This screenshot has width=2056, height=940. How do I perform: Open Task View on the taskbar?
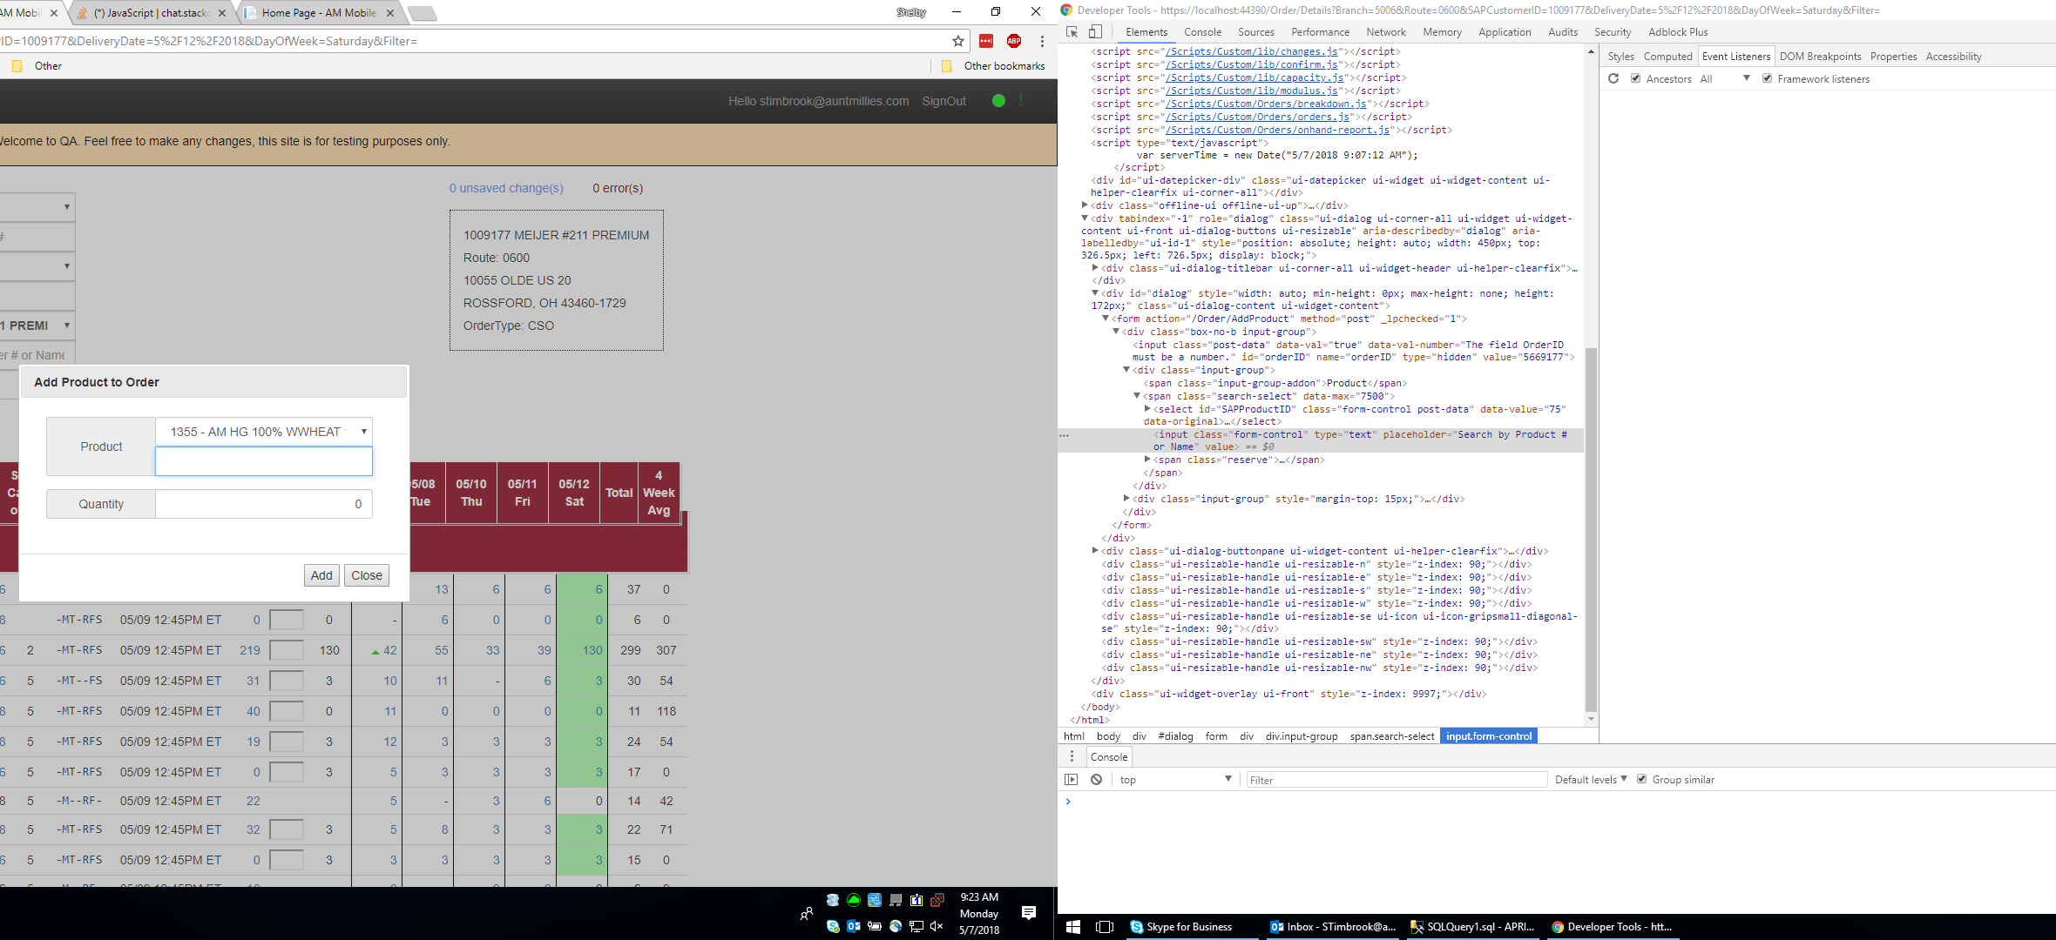tap(1105, 927)
